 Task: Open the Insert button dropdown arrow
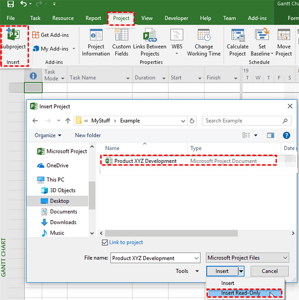coord(241,271)
